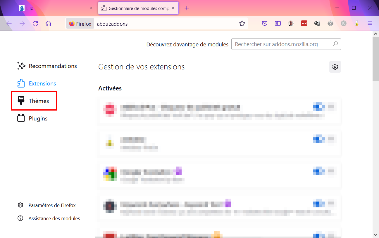Click the scrollbar up arrow
This screenshot has height=238, width=379.
375,34
